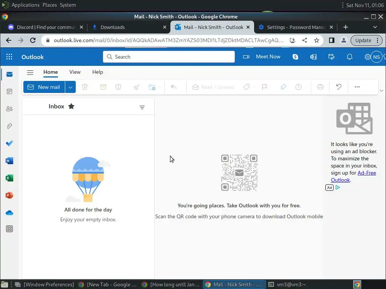
Task: Open Chrome tab search chevron
Action: [375, 27]
